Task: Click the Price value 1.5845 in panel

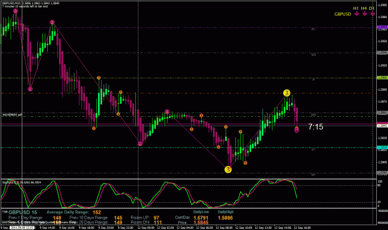Action: (201, 223)
